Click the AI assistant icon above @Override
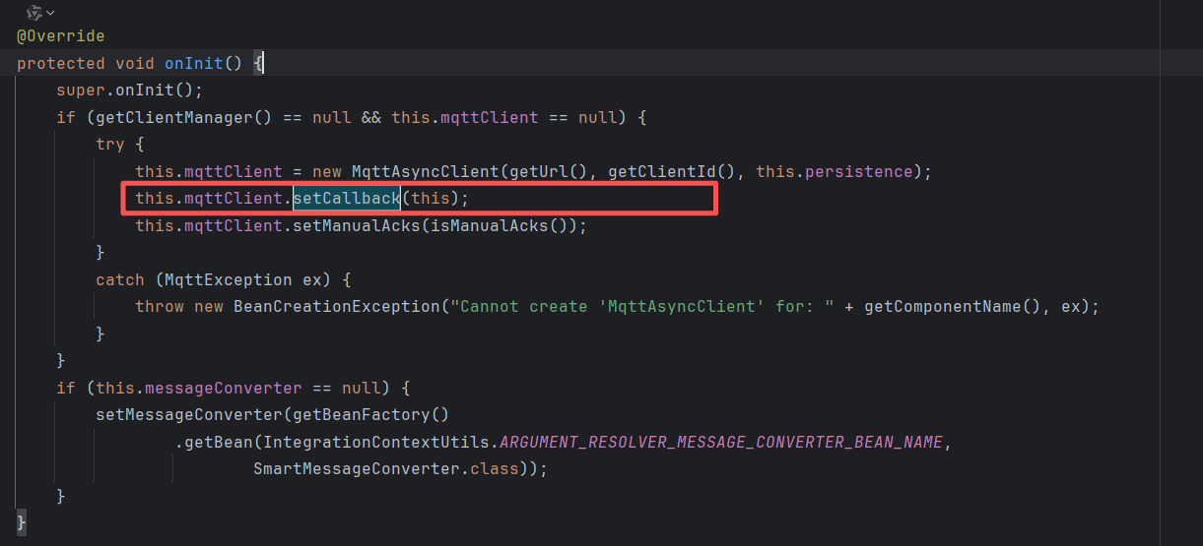The height and width of the screenshot is (546, 1203). [34, 13]
